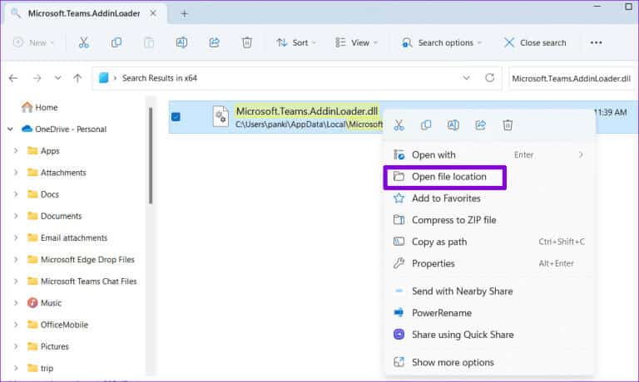The width and height of the screenshot is (639, 382).
Task: Click the Copy icon in the top toolbar
Action: pyautogui.click(x=116, y=42)
